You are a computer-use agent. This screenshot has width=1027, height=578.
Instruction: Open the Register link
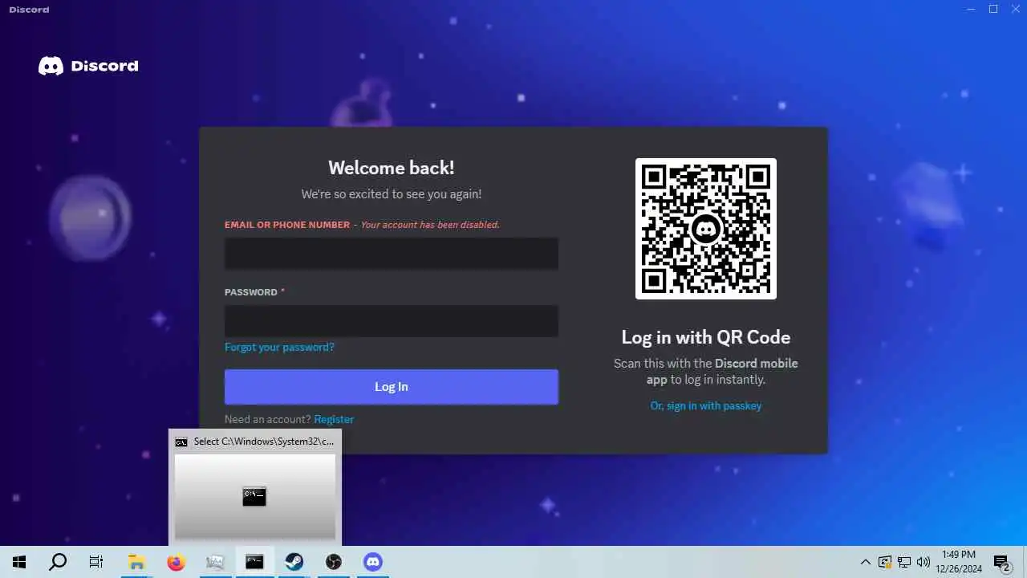pyautogui.click(x=334, y=419)
